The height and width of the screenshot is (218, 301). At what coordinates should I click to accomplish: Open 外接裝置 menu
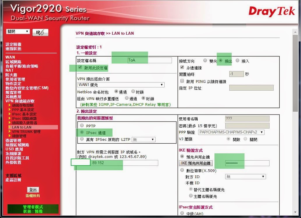(13, 162)
